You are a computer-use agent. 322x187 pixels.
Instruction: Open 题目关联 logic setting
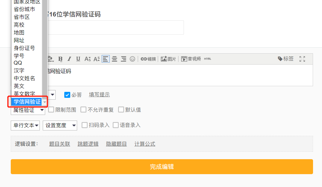click(x=59, y=144)
